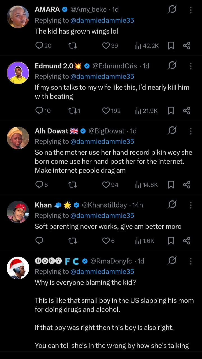This screenshot has width=202, height=359.
Task: Reply to Khan's soft parenting tweet
Action: pyautogui.click(x=40, y=241)
